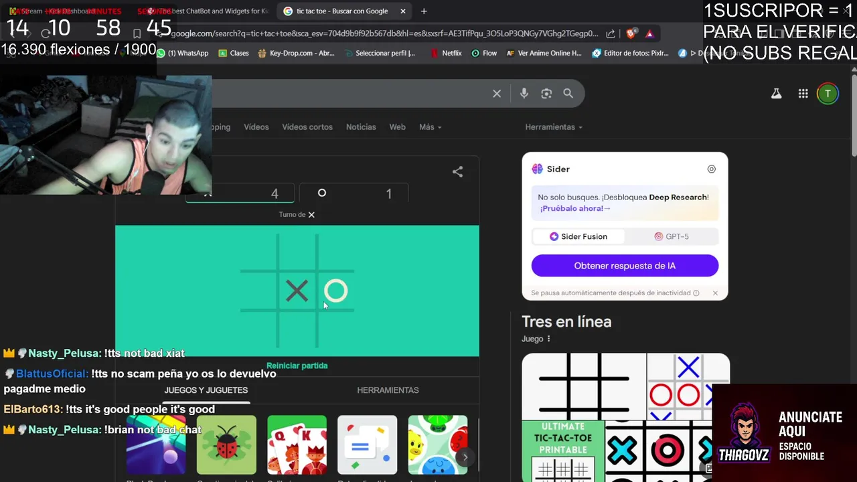Open Ver Anime Online bookmark
This screenshot has width=857, height=482.
click(x=544, y=53)
